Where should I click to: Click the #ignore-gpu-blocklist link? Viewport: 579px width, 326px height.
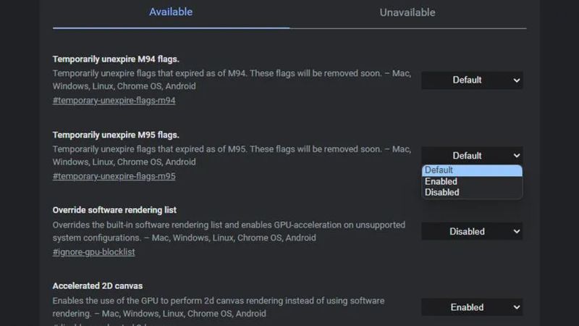(x=93, y=252)
